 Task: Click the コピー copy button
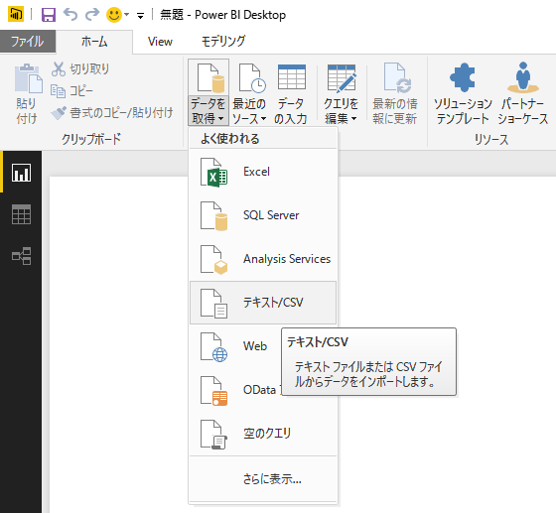pyautogui.click(x=71, y=91)
